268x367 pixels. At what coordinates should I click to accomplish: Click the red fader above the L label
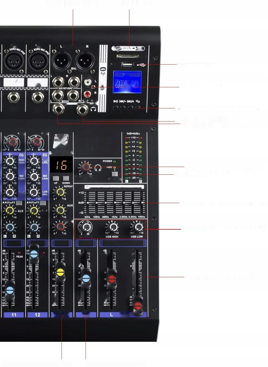[x=112, y=279]
